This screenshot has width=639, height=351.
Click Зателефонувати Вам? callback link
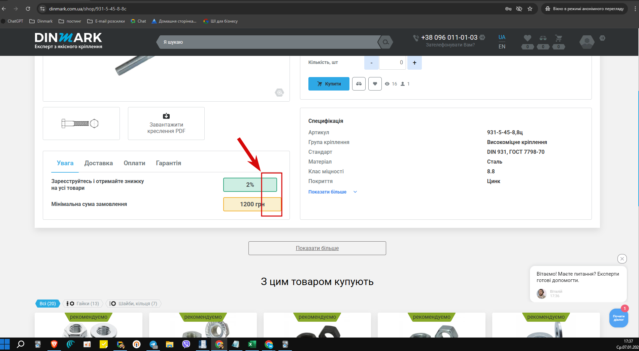pyautogui.click(x=450, y=45)
